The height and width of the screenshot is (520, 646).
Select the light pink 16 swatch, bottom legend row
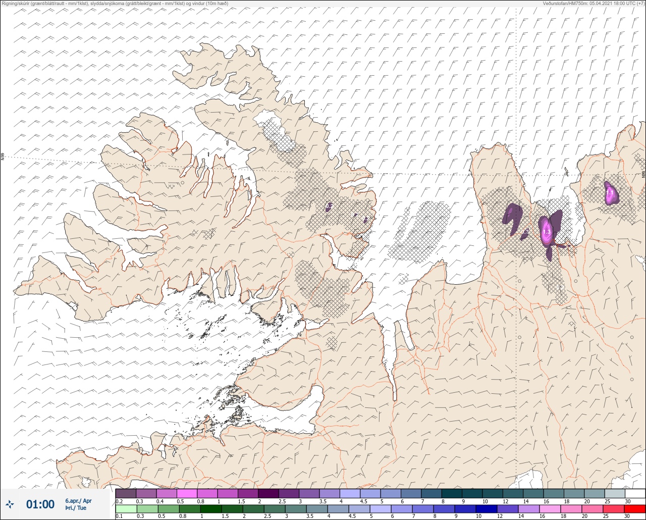550,509
